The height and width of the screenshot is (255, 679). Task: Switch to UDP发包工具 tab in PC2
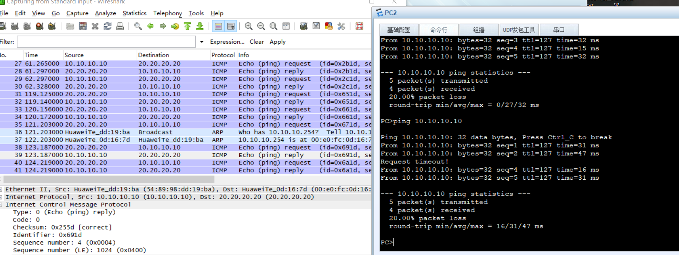point(519,30)
